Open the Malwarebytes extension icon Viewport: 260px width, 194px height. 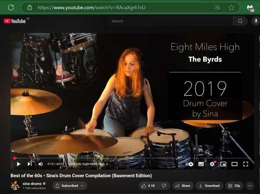tap(250, 8)
